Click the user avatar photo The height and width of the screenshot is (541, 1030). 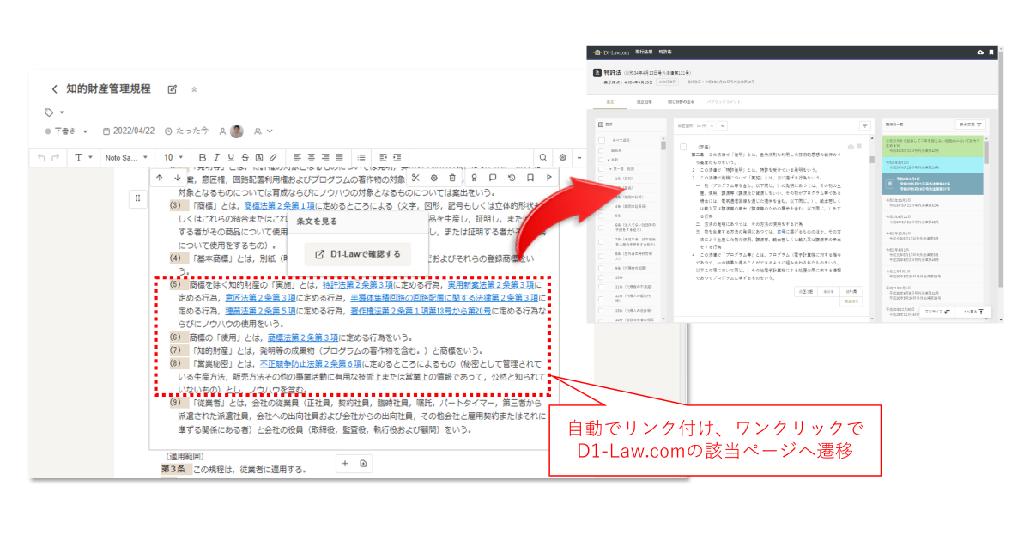point(237,131)
